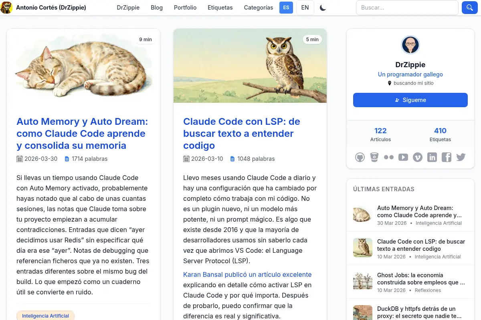This screenshot has width=481, height=320.
Task: Open the Categorías menu item
Action: click(x=259, y=8)
